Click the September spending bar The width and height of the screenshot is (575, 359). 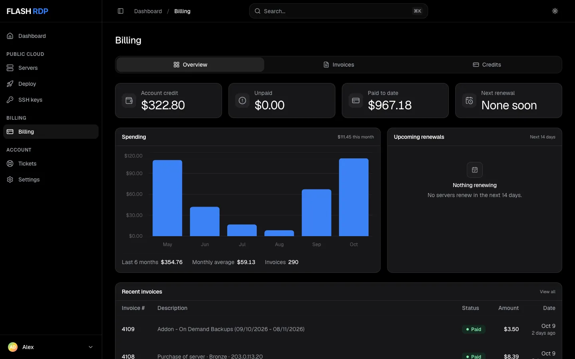317,213
